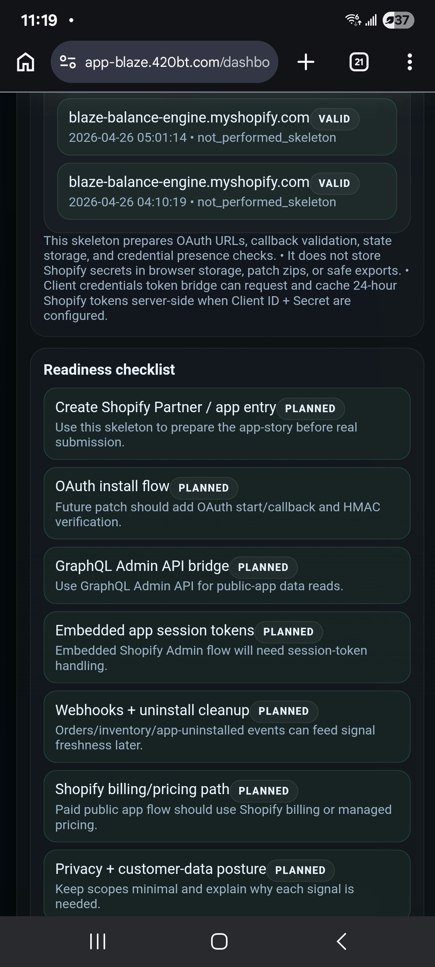Select the Create Shopify Partner app entry card
The image size is (435, 967).
(x=227, y=424)
